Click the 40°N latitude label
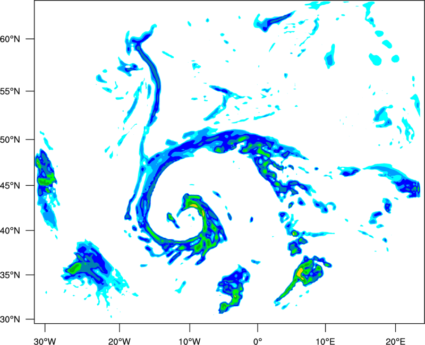The image size is (425, 345). (x=10, y=231)
